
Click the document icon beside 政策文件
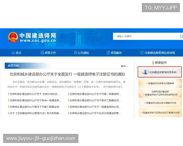42,53
